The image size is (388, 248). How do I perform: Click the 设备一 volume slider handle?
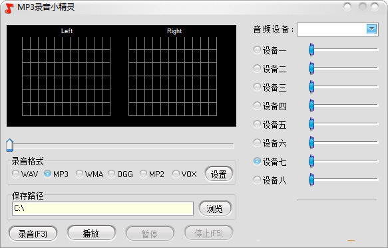coord(311,50)
